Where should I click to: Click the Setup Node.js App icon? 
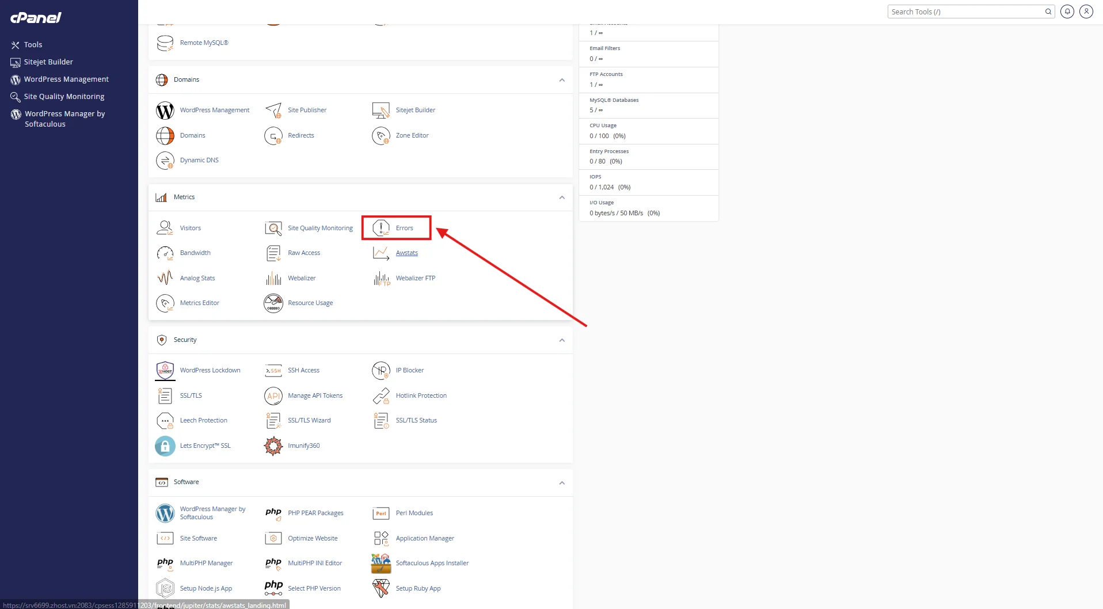coord(165,588)
